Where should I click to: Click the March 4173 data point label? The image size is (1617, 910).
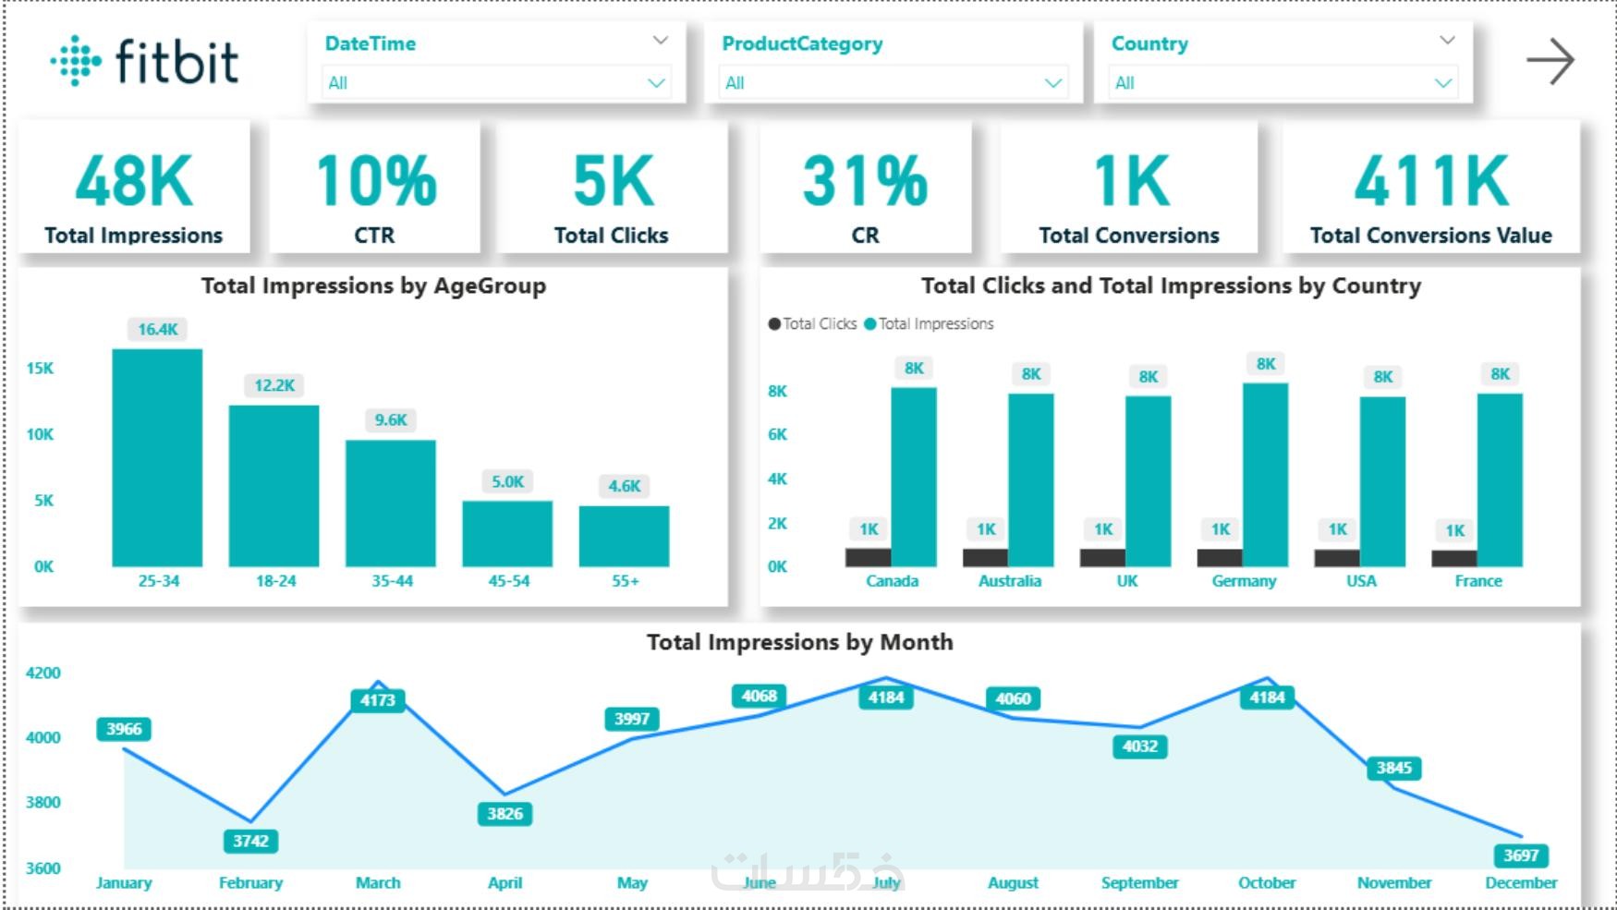pos(378,700)
